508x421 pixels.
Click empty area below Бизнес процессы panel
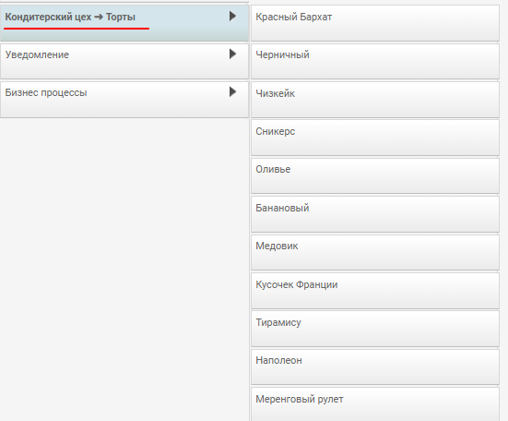(x=124, y=270)
